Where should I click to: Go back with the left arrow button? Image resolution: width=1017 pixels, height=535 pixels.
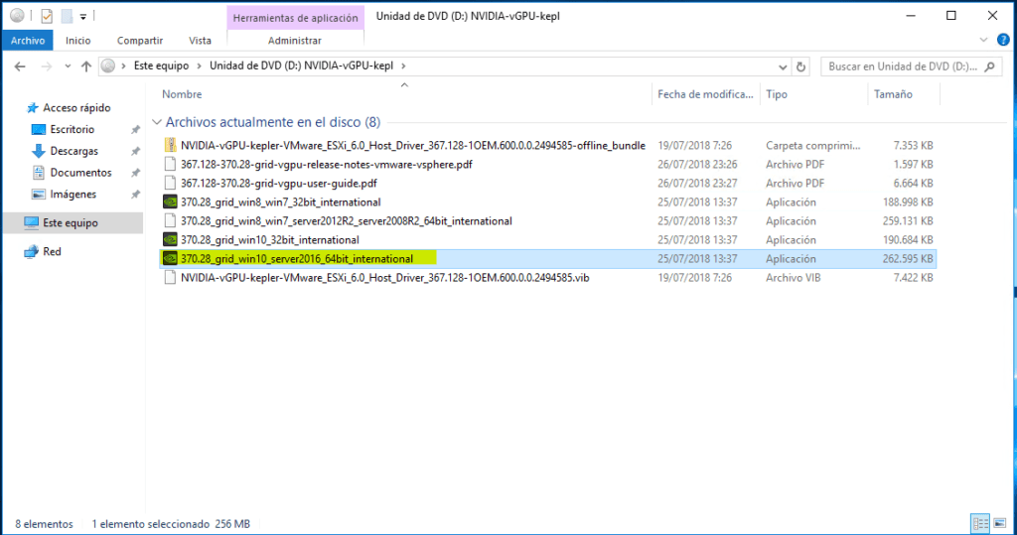pyautogui.click(x=20, y=67)
